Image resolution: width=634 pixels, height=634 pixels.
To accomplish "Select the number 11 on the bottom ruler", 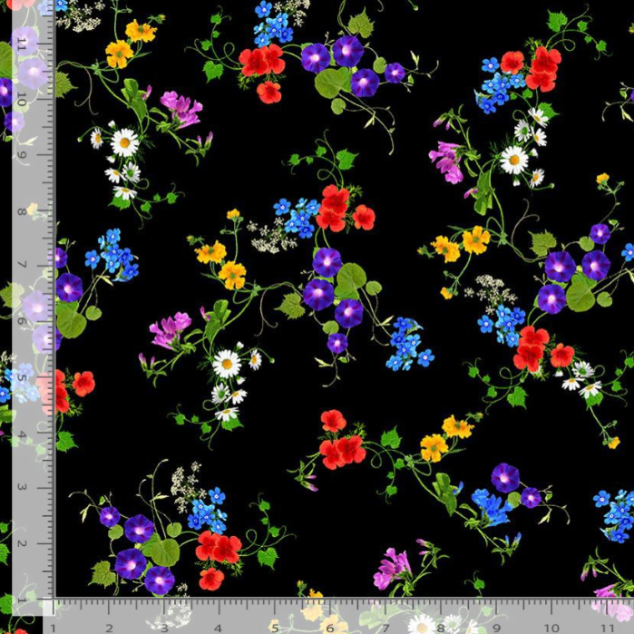I will (606, 627).
